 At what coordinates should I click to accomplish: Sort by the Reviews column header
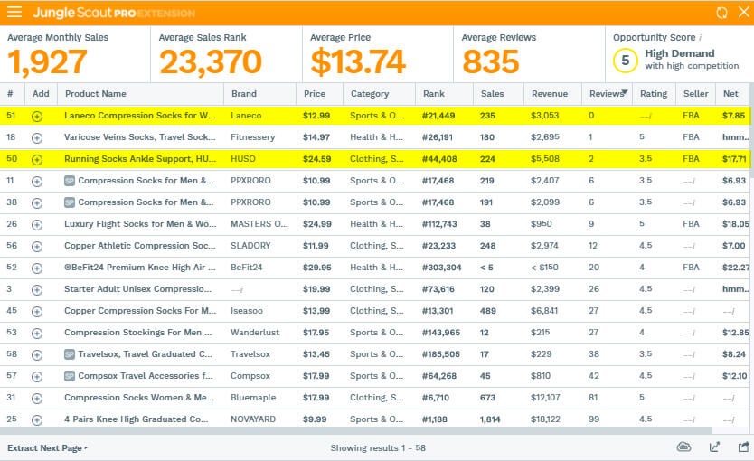coord(607,94)
